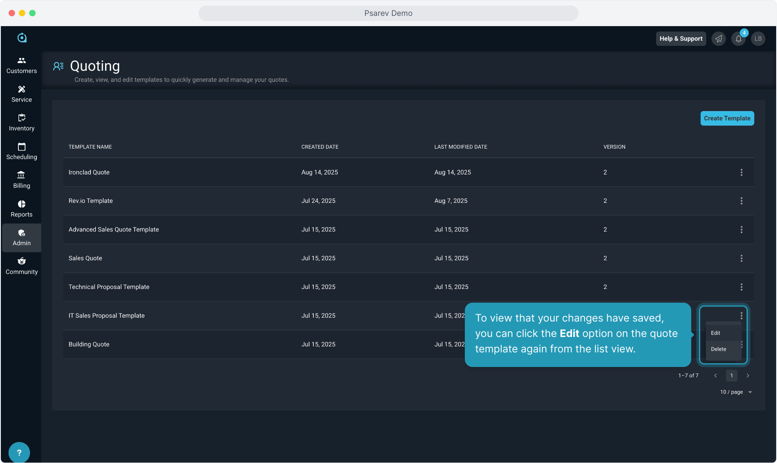Open the Service section in sidebar
The image size is (777, 463).
[21, 94]
